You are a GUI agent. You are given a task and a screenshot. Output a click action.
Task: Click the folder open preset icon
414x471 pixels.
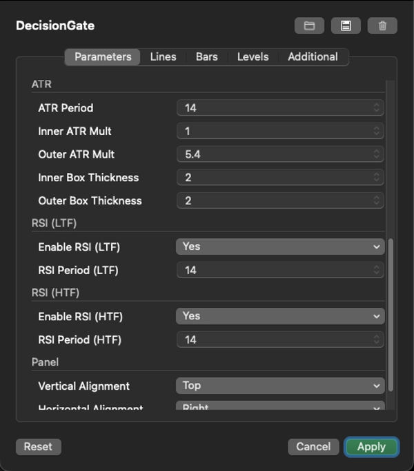click(x=309, y=26)
